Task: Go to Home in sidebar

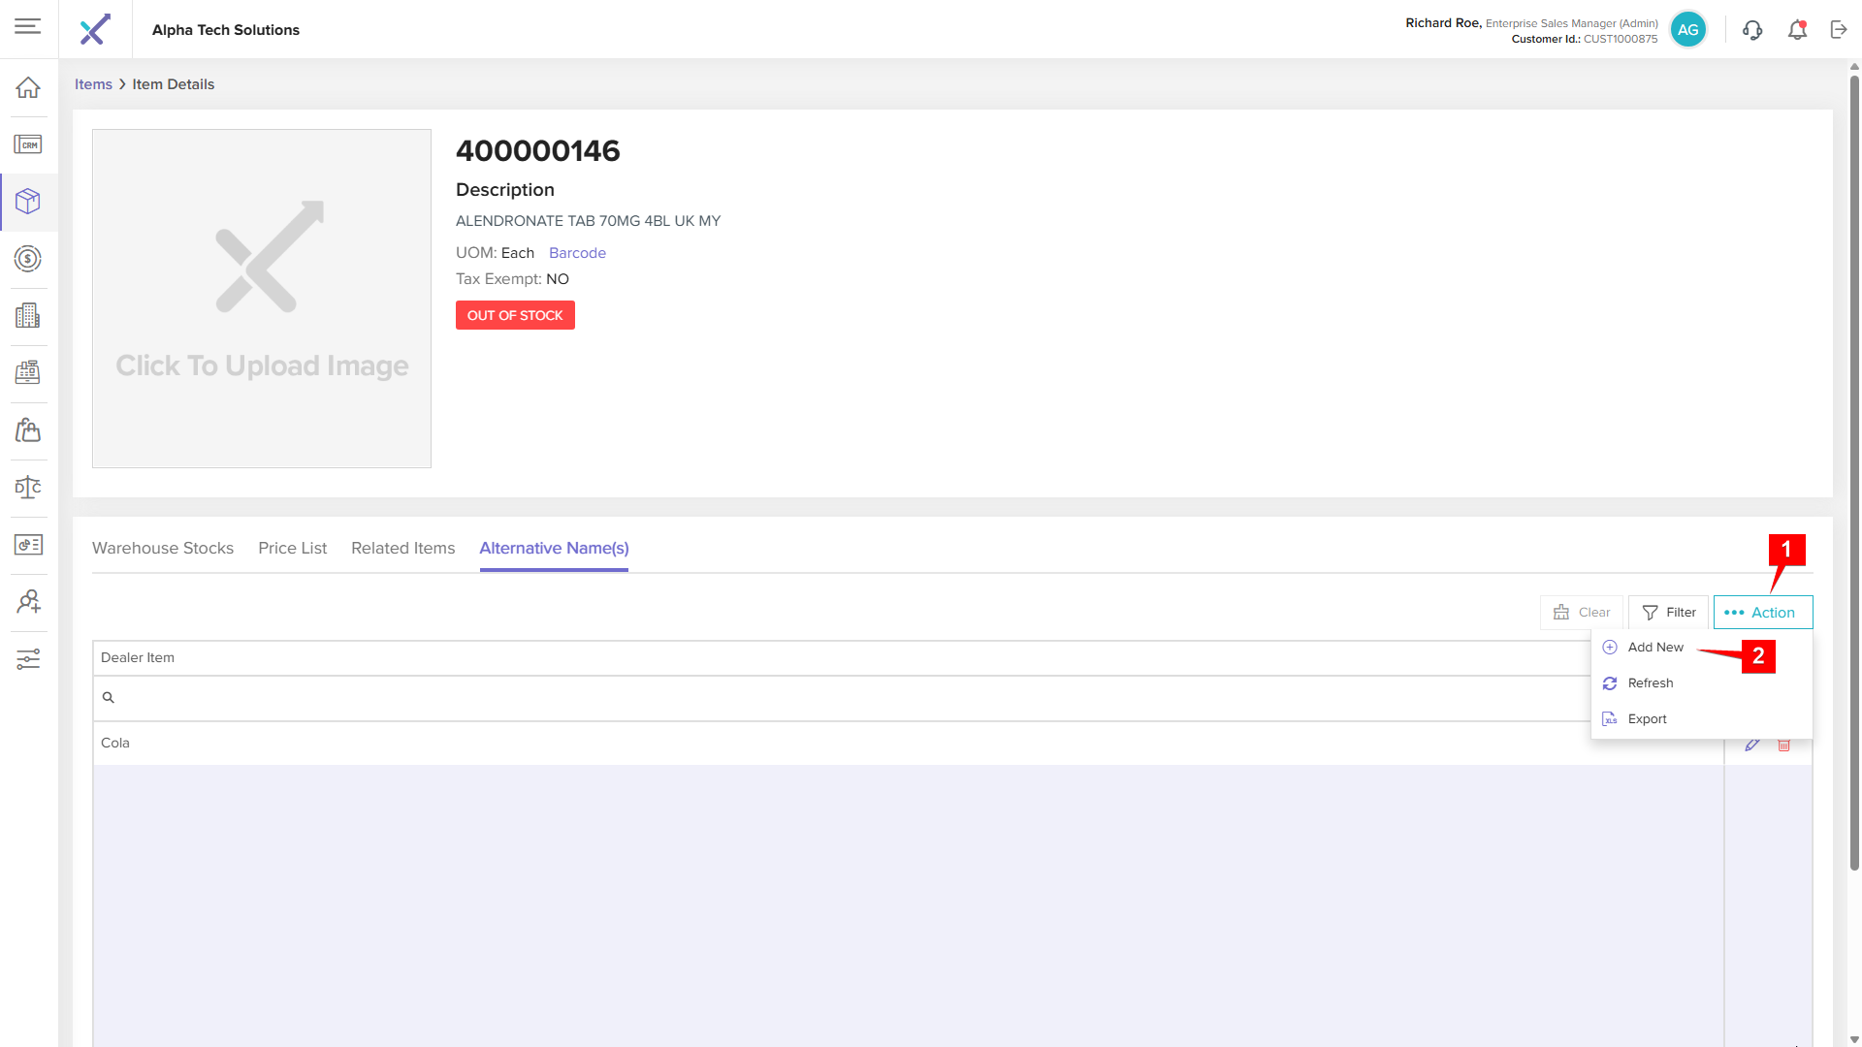Action: coord(28,87)
